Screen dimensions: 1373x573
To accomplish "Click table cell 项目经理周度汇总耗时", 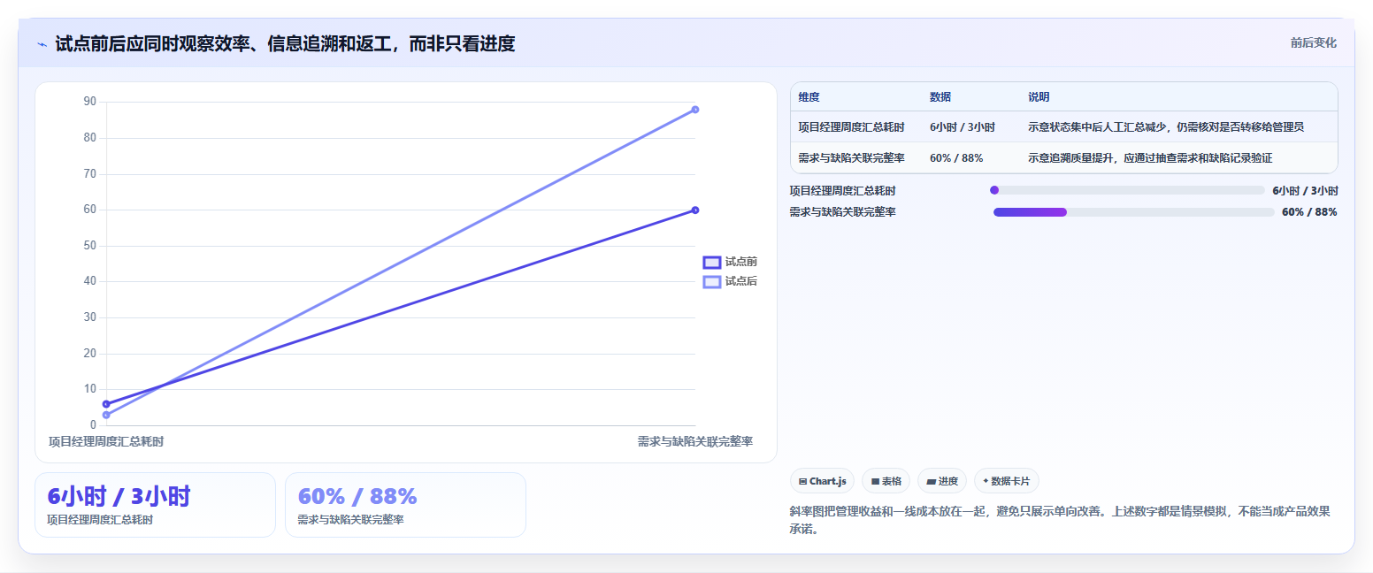I will [851, 127].
